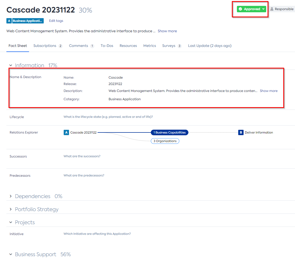
Task: Open the Approved status dropdown
Action: [251, 9]
